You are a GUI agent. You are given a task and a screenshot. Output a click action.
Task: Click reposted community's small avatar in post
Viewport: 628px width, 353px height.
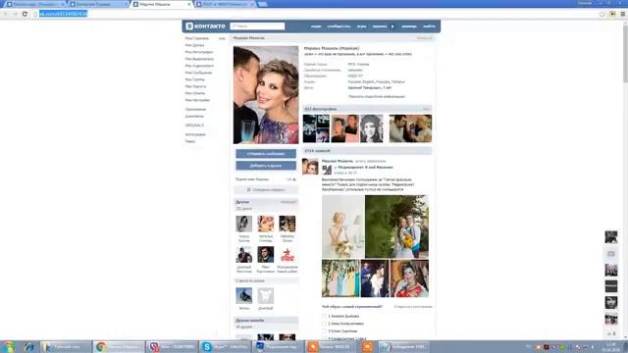point(327,170)
